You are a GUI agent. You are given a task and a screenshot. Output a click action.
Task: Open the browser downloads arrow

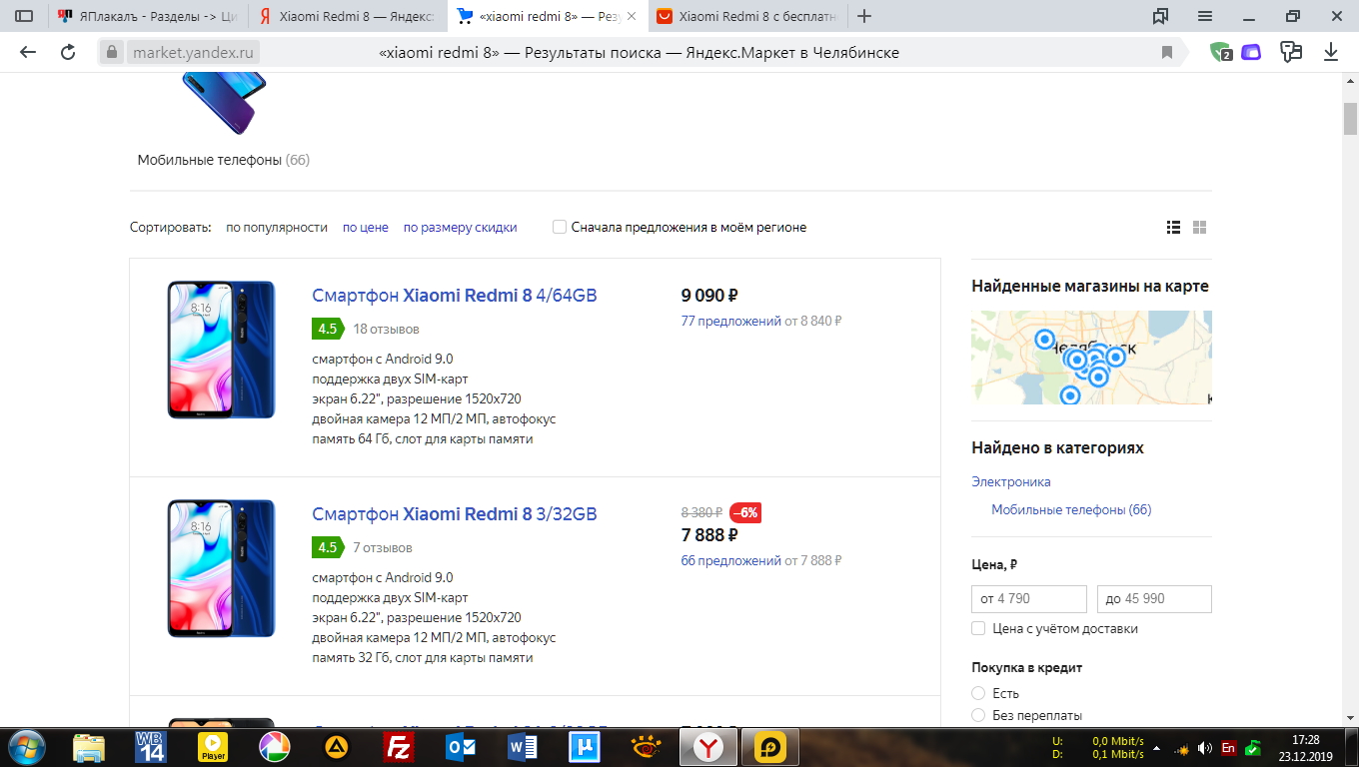coord(1330,52)
